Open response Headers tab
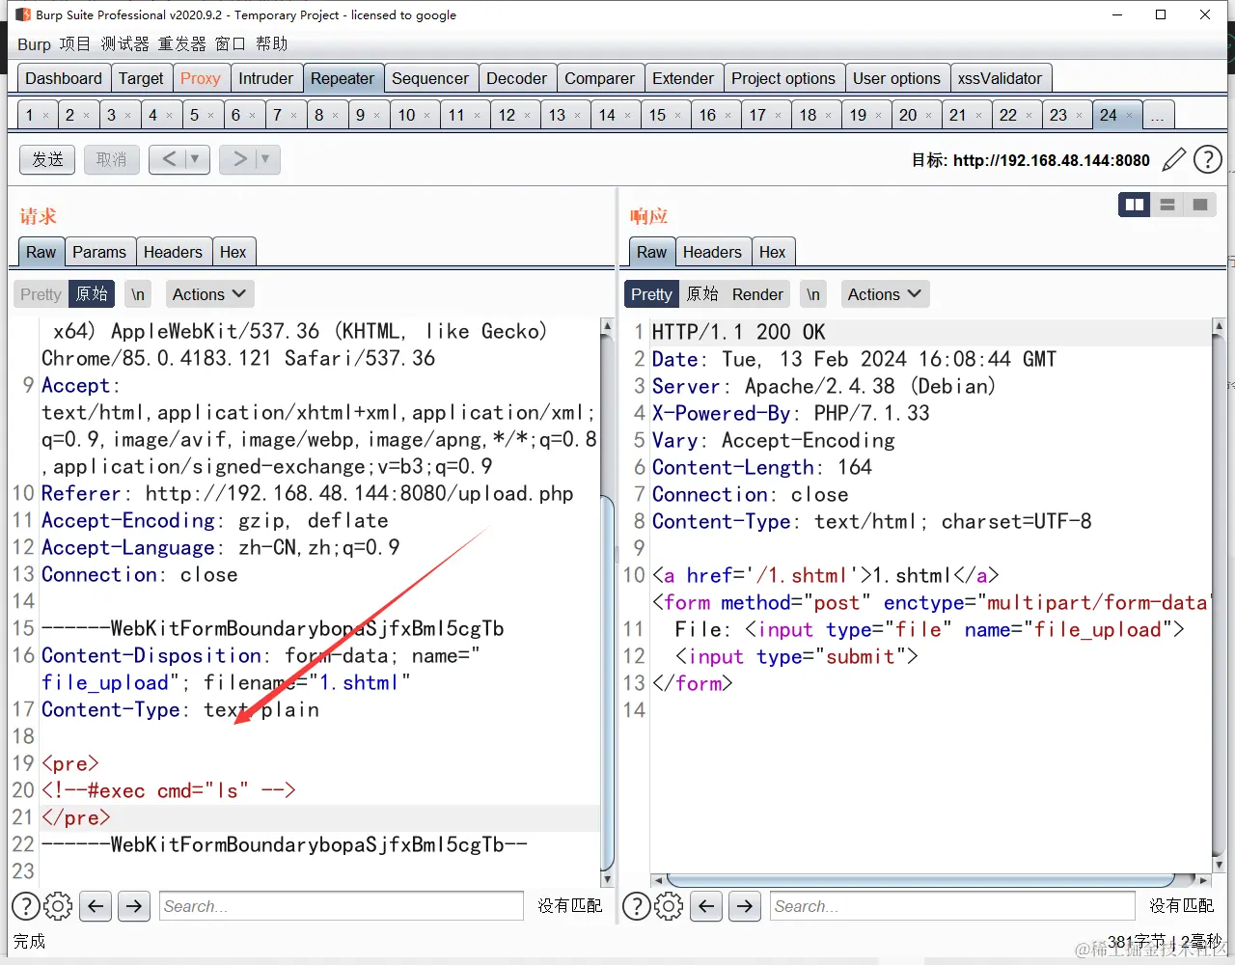The width and height of the screenshot is (1235, 965). (x=712, y=252)
